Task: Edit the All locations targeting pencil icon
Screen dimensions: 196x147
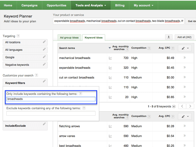Action: pyautogui.click(x=44, y=42)
